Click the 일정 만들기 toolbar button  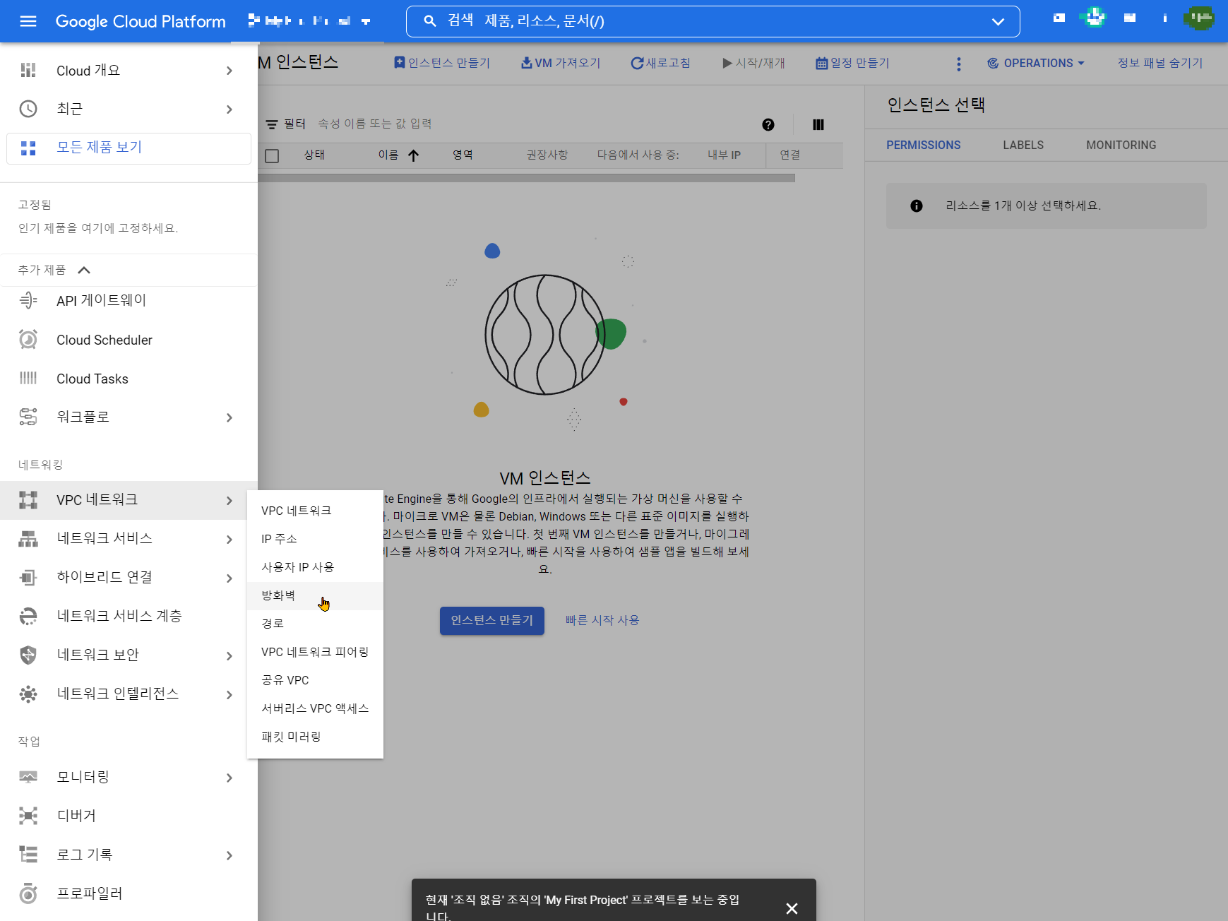852,63
